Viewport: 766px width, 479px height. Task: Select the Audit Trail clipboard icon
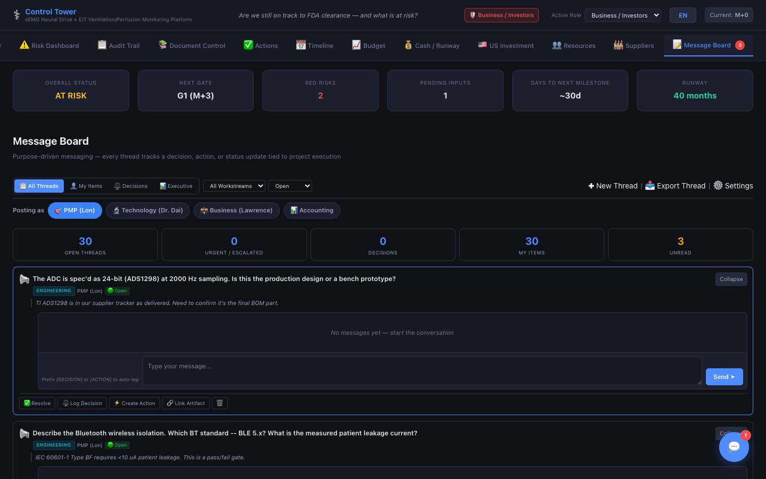[x=102, y=45]
